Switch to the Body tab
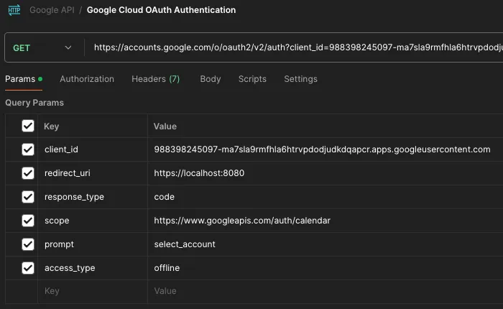The height and width of the screenshot is (309, 503). coord(210,79)
